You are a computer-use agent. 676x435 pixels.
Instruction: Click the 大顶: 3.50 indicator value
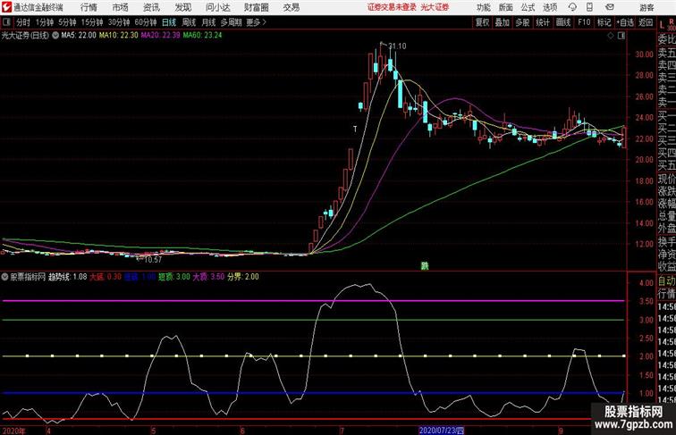(208, 277)
